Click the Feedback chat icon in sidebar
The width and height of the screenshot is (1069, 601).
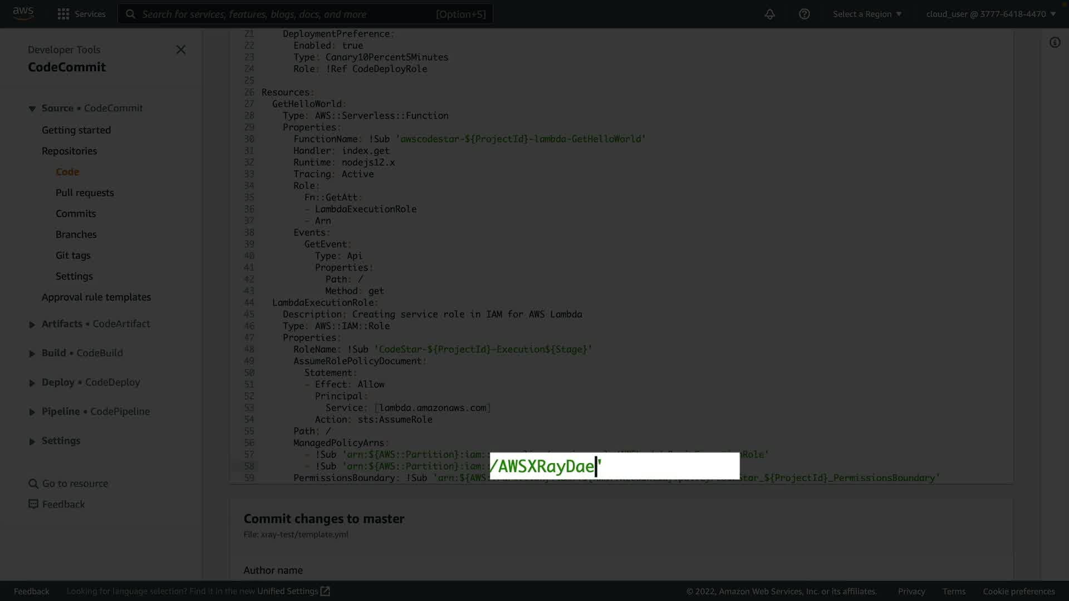pos(33,504)
